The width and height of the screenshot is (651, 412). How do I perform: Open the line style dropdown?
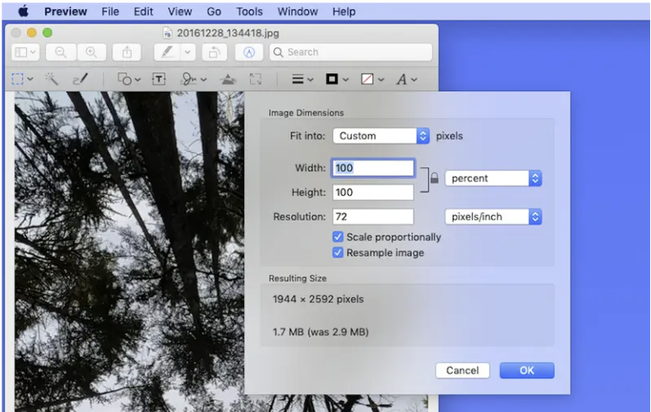tap(302, 79)
